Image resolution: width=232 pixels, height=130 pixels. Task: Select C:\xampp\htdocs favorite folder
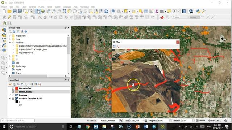pyautogui.click(x=26, y=53)
